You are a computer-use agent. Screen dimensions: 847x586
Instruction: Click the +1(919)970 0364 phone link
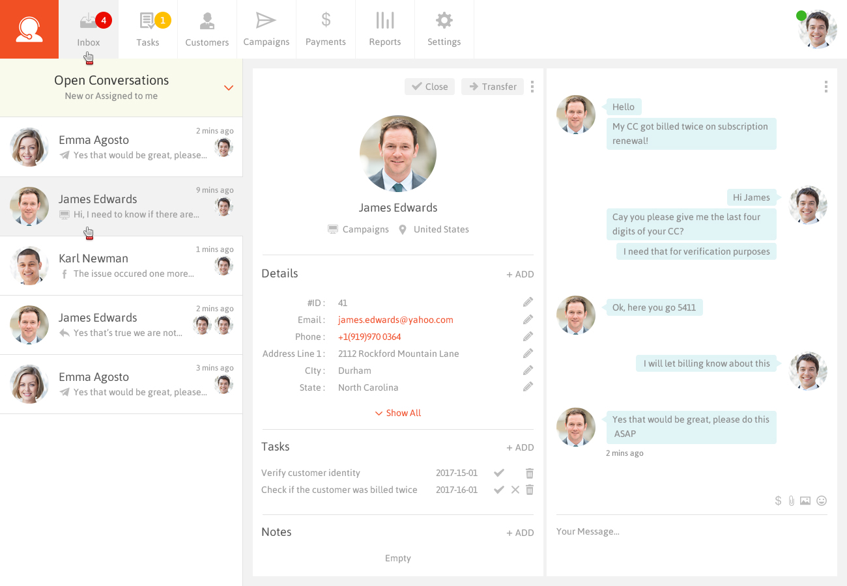[369, 337]
